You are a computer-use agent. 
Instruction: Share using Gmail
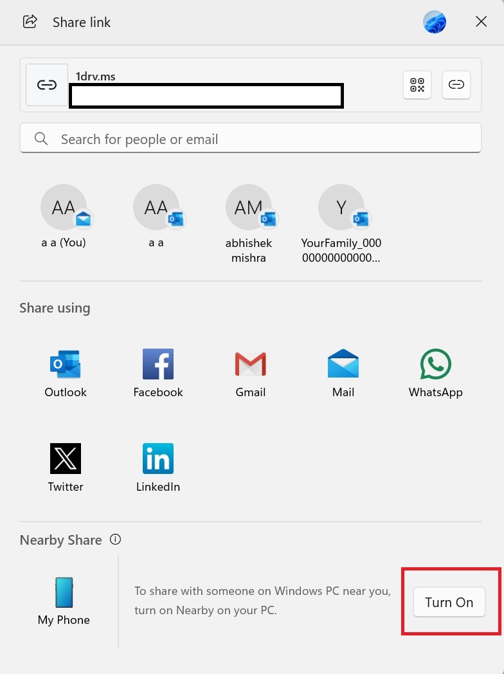pos(251,374)
